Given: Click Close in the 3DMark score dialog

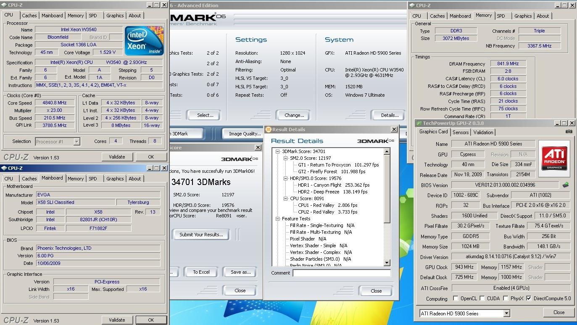Looking at the screenshot, I should point(240,290).
